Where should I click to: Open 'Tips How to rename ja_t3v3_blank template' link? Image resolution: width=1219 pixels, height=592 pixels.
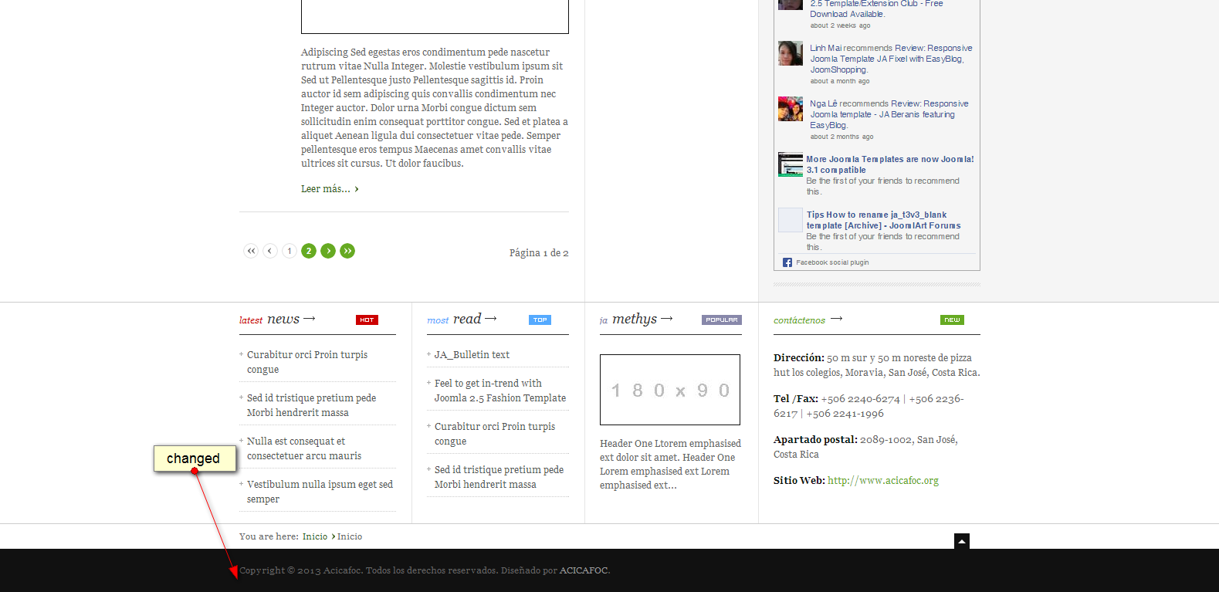click(x=884, y=220)
